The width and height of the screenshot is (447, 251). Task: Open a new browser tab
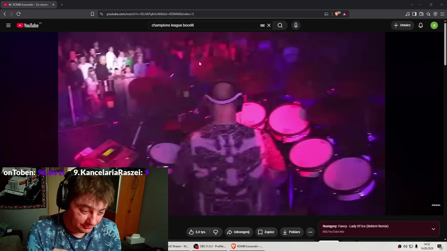pyautogui.click(x=62, y=5)
